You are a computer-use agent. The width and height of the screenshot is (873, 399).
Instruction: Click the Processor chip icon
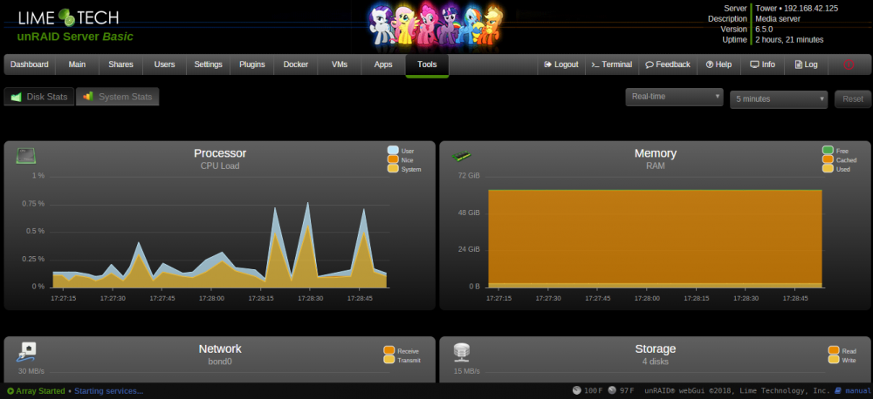[25, 156]
